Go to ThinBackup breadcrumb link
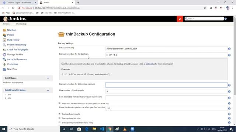The image size is (236, 132). (21, 24)
